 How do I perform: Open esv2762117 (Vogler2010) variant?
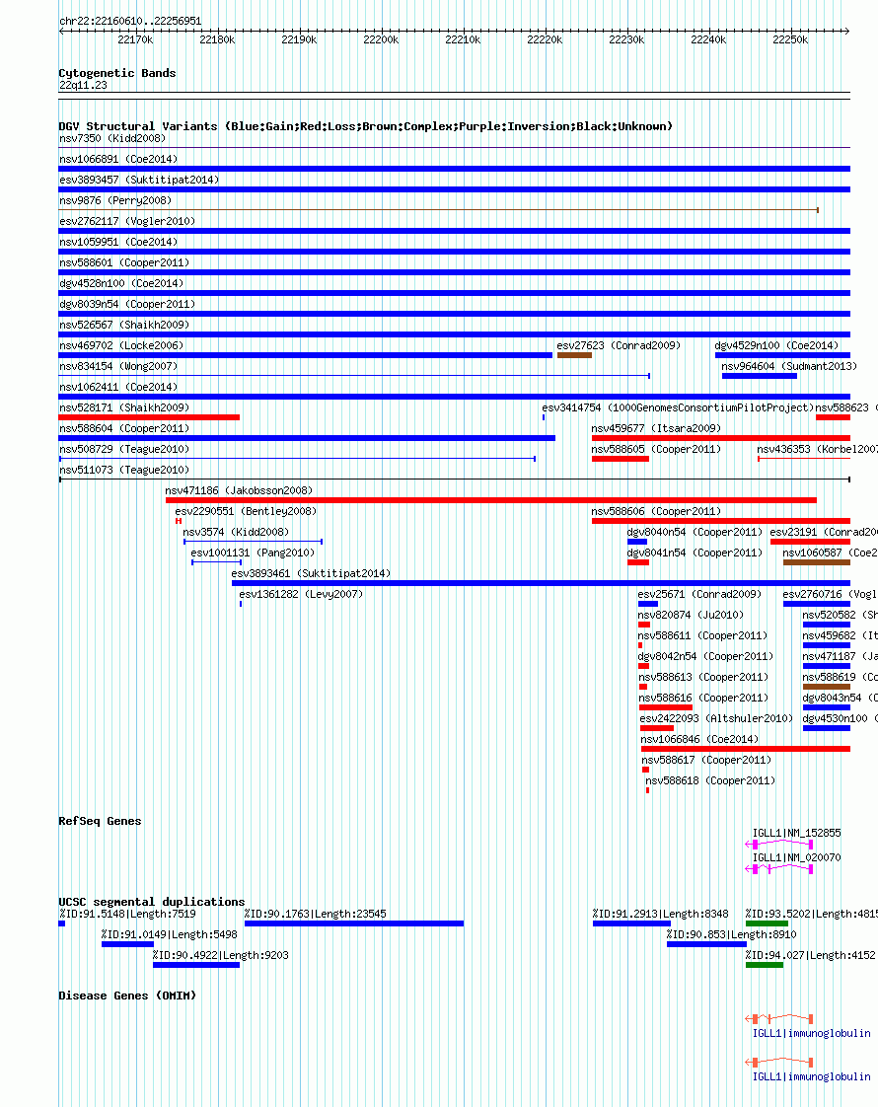pyautogui.click(x=127, y=221)
